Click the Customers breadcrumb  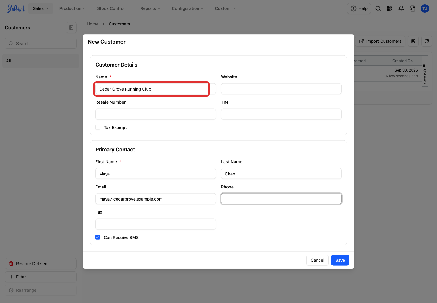(119, 24)
